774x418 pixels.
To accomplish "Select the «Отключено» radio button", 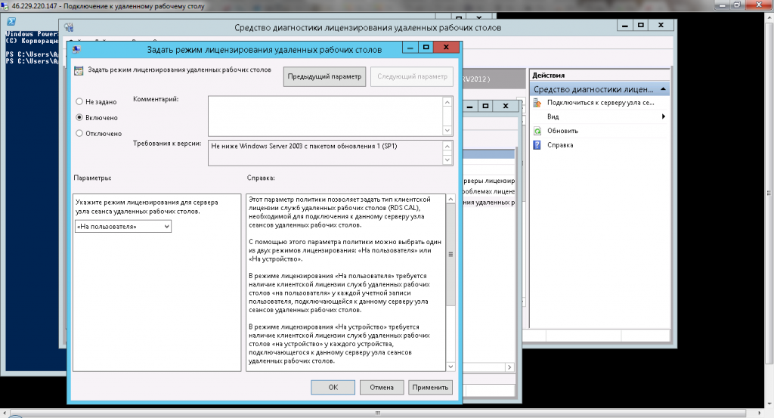I will [x=79, y=134].
